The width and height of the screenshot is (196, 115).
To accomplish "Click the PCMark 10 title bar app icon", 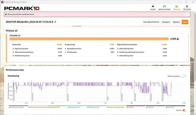I will click(2, 2).
